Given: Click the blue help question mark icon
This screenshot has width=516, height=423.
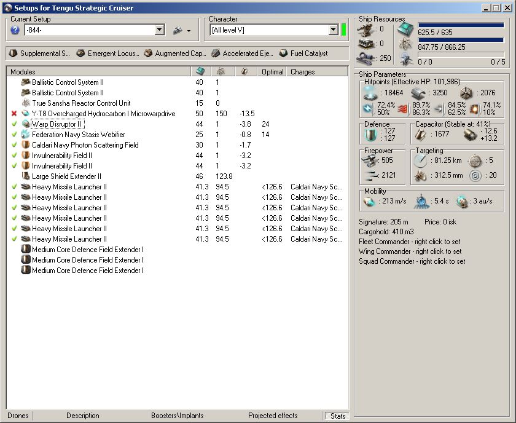Looking at the screenshot, I should tap(15, 30).
